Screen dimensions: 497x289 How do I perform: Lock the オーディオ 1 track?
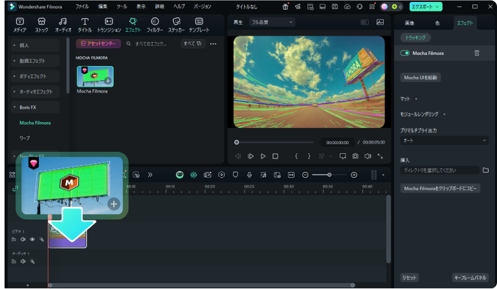14,261
